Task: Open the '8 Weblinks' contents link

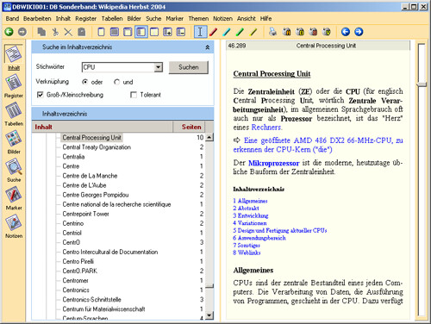Action: tap(247, 252)
